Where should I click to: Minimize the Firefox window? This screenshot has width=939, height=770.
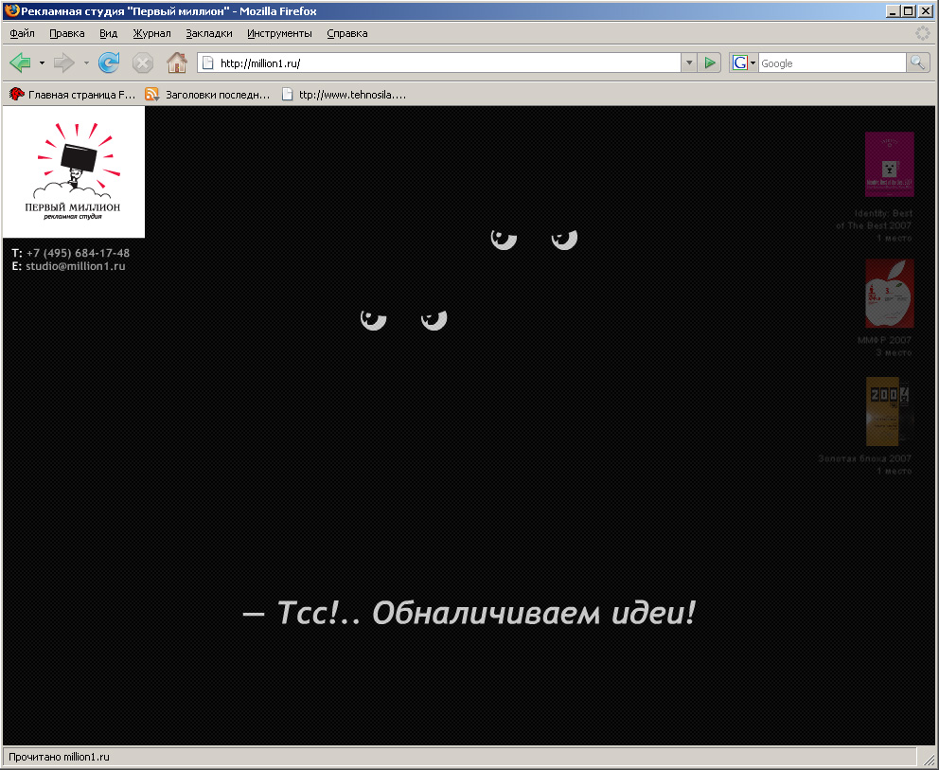(893, 10)
